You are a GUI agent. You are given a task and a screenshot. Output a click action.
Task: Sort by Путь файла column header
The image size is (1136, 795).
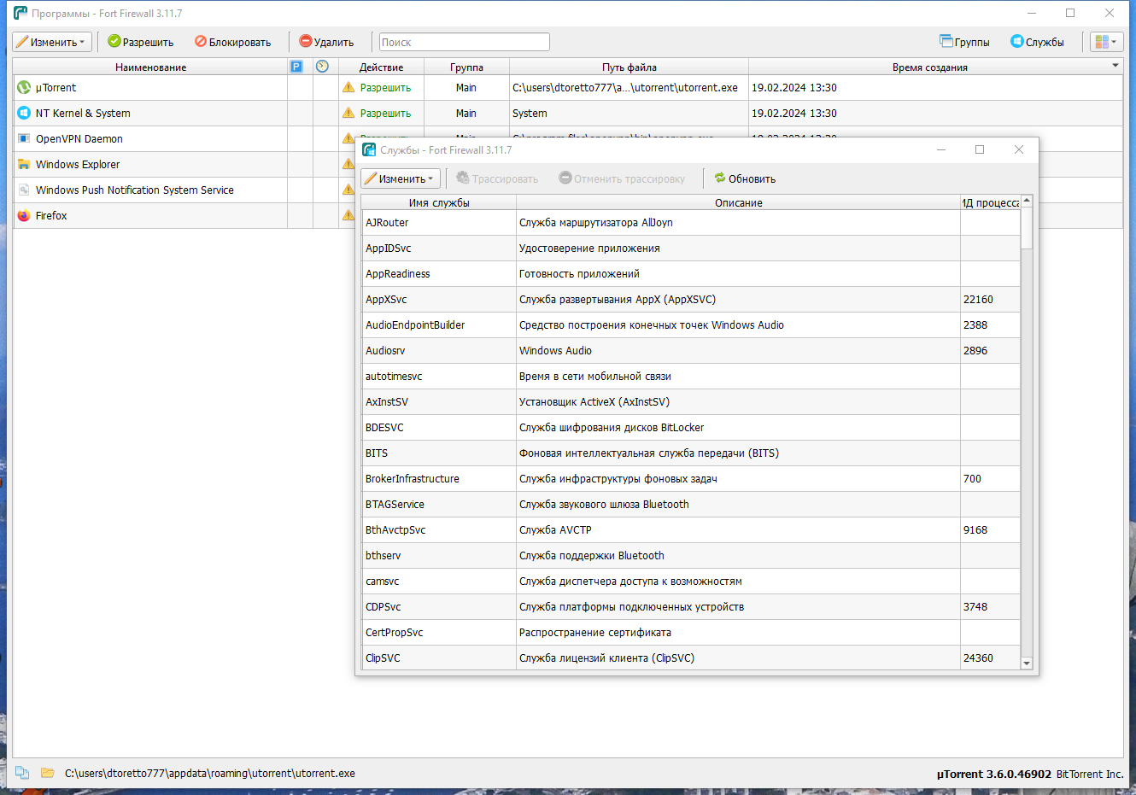coord(629,67)
